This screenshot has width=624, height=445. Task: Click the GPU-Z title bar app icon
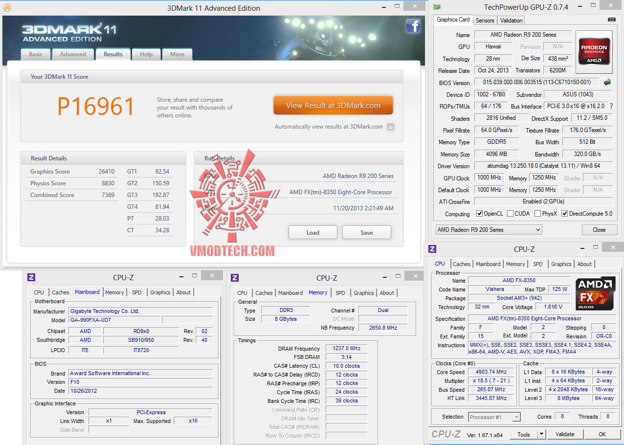point(437,7)
